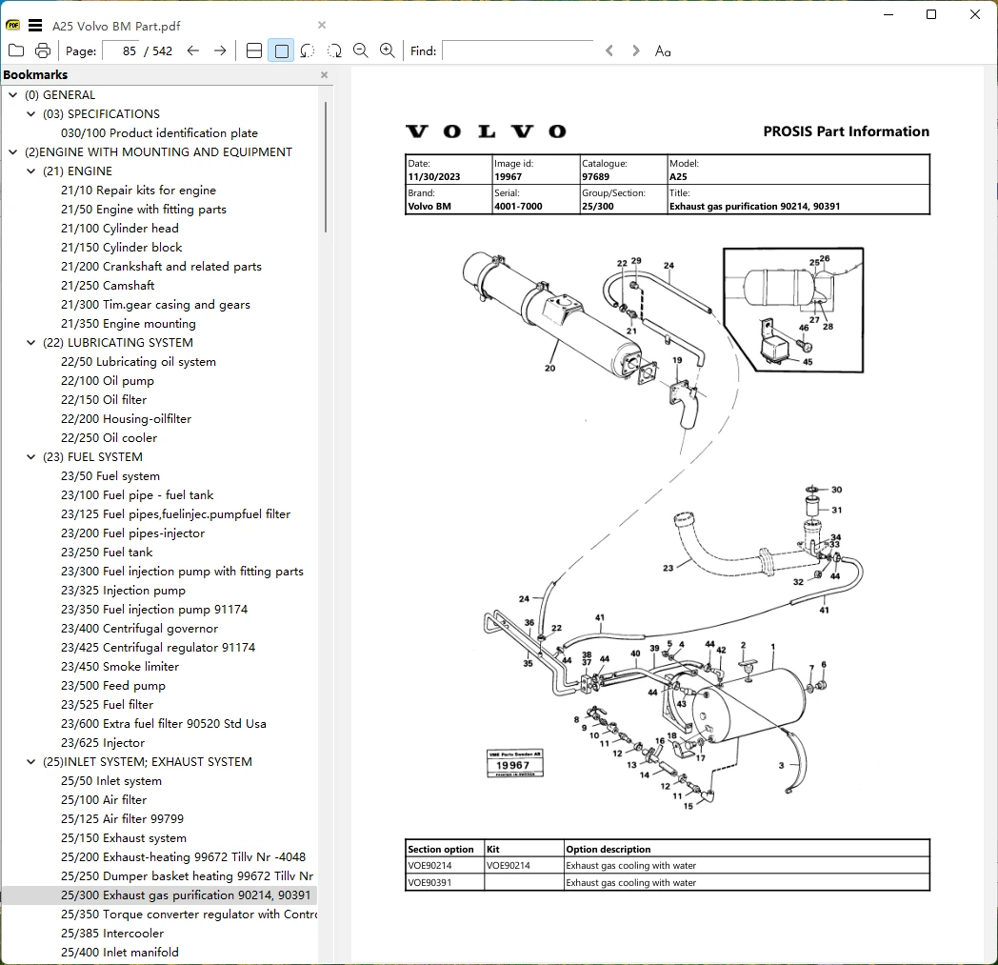Select 25/300 Exhaust gas purification bookmark
The width and height of the screenshot is (998, 965).
pos(186,895)
